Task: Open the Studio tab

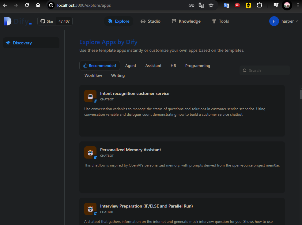Action: [150, 21]
